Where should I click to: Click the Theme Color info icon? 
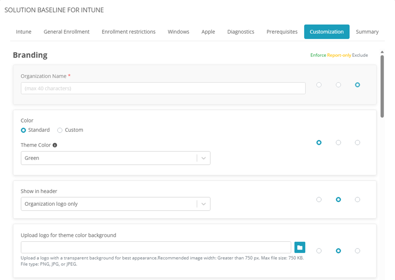55,145
